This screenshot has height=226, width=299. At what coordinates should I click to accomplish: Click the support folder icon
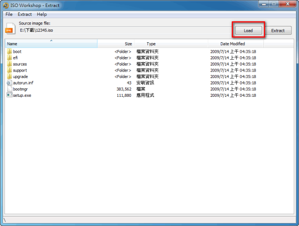9,70
